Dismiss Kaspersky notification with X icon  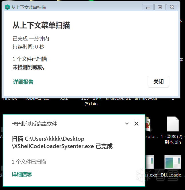tap(136, 124)
